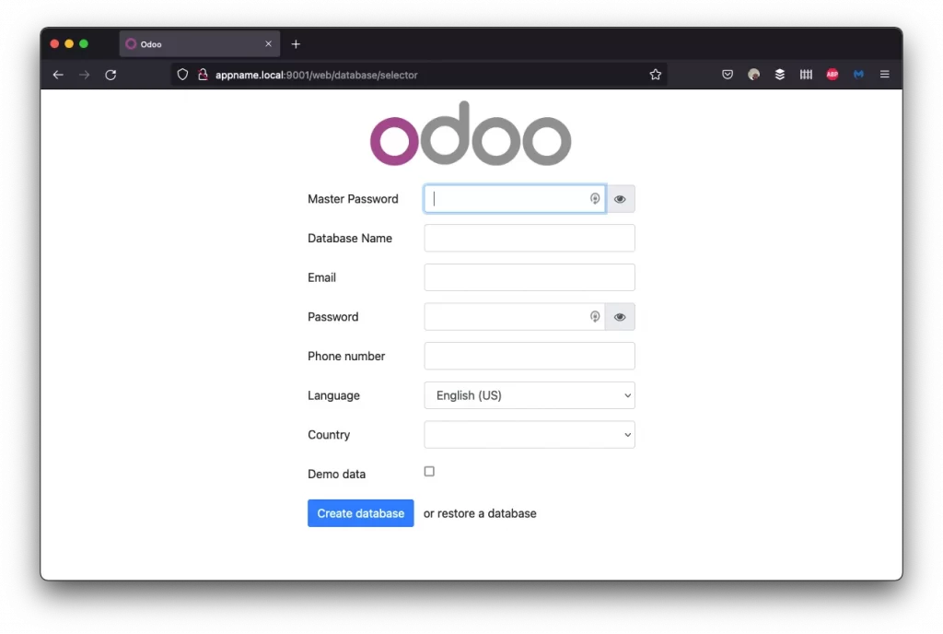This screenshot has height=634, width=943.
Task: Open the Firefox hamburger menu
Action: pos(885,75)
